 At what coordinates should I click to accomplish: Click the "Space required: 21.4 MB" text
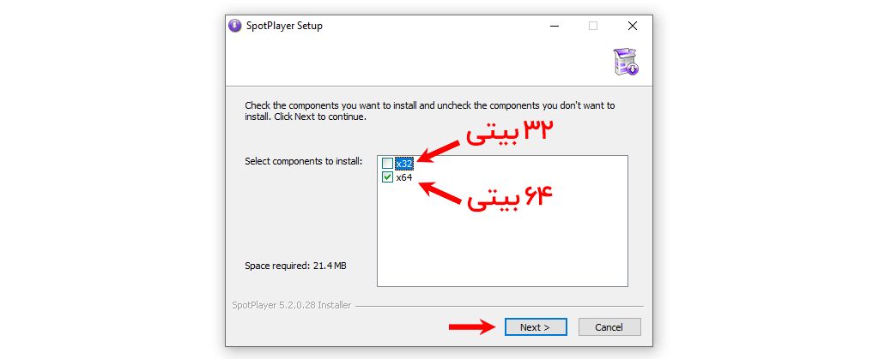(295, 266)
